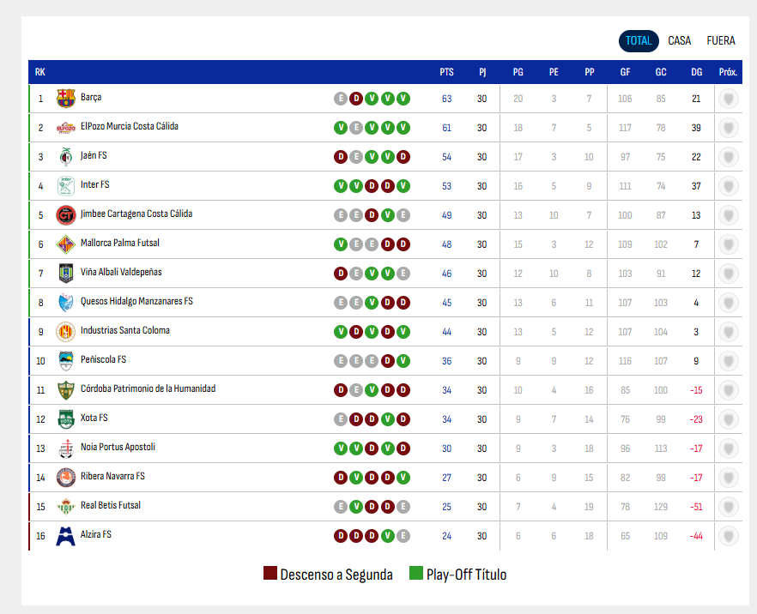Click the 'Descenso a Segunda' legend label
This screenshot has width=757, height=614.
[x=336, y=575]
